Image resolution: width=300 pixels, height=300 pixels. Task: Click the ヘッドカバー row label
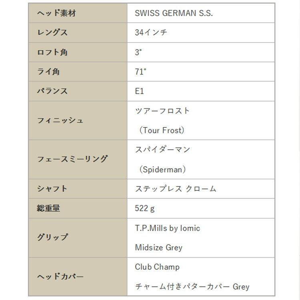(60, 277)
